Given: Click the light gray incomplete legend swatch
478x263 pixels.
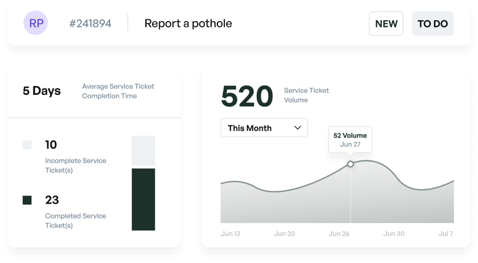Looking at the screenshot, I should pyautogui.click(x=27, y=145).
